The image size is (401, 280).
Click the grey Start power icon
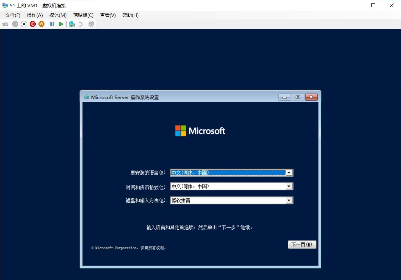pyautogui.click(x=15, y=24)
